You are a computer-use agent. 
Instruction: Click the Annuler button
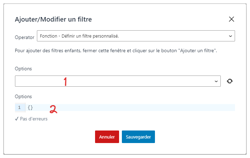107,137
